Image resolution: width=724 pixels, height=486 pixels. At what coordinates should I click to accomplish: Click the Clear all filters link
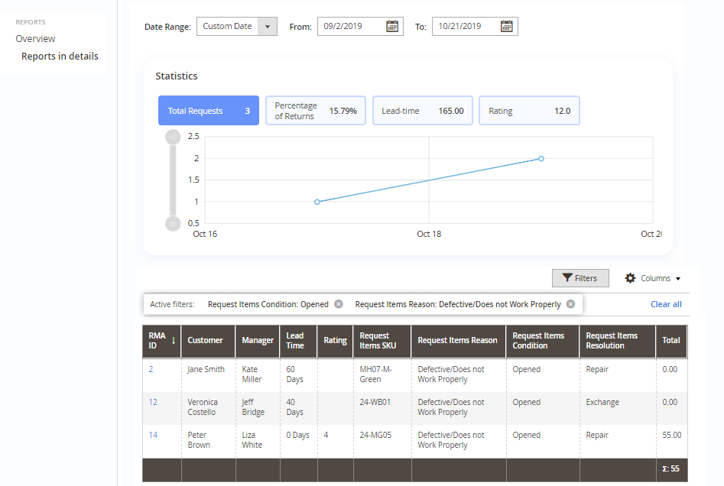[x=665, y=303]
